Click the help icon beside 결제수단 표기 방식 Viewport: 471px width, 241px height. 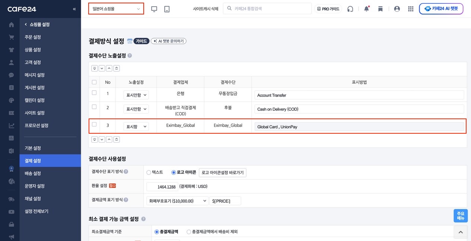[x=126, y=172]
